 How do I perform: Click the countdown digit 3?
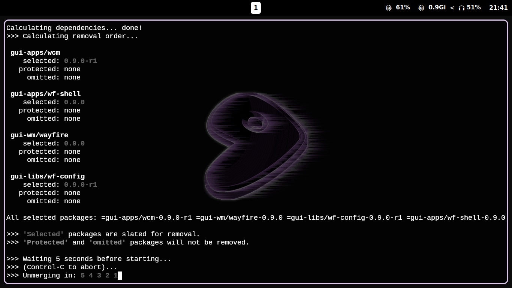pyautogui.click(x=99, y=275)
